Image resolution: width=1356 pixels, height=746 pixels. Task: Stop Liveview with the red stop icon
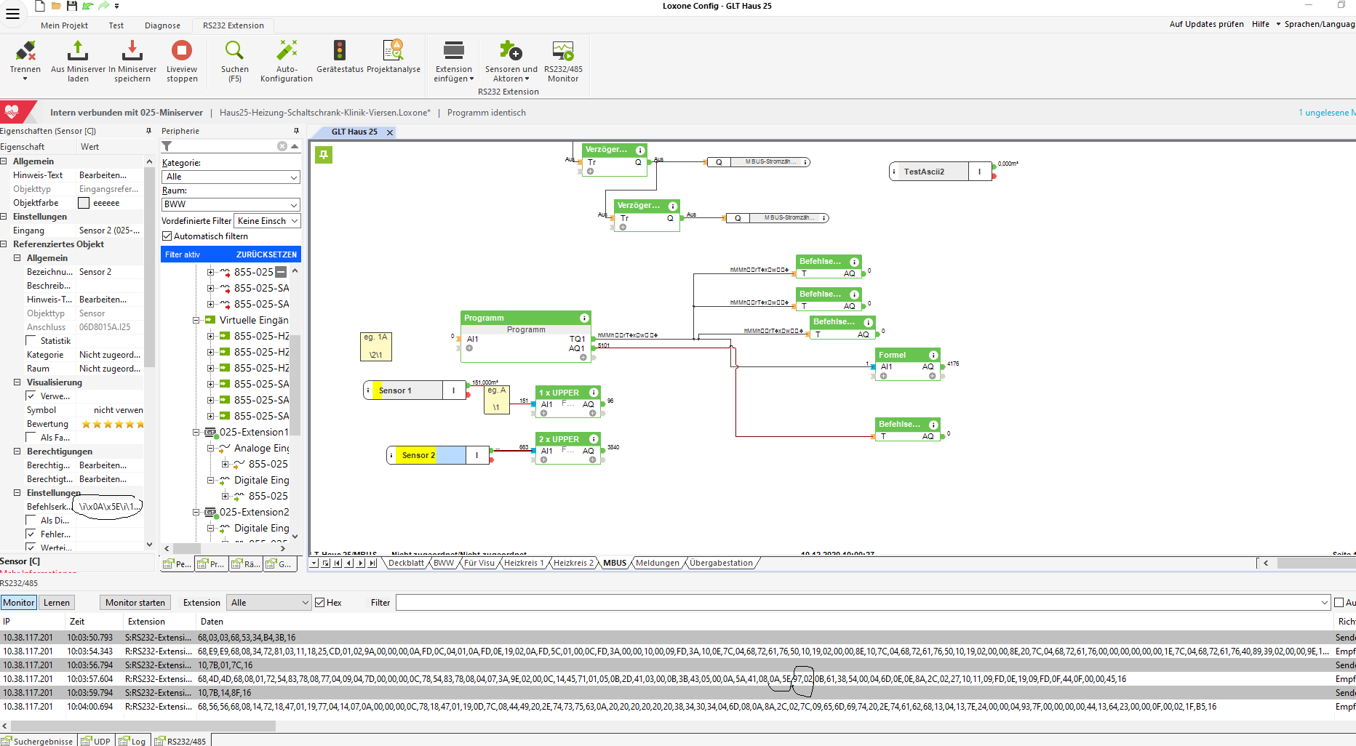(182, 51)
